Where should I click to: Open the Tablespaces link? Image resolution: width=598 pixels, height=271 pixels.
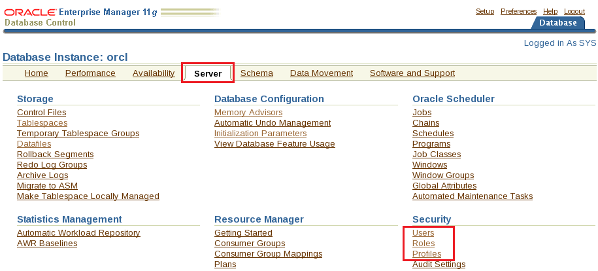(x=42, y=122)
